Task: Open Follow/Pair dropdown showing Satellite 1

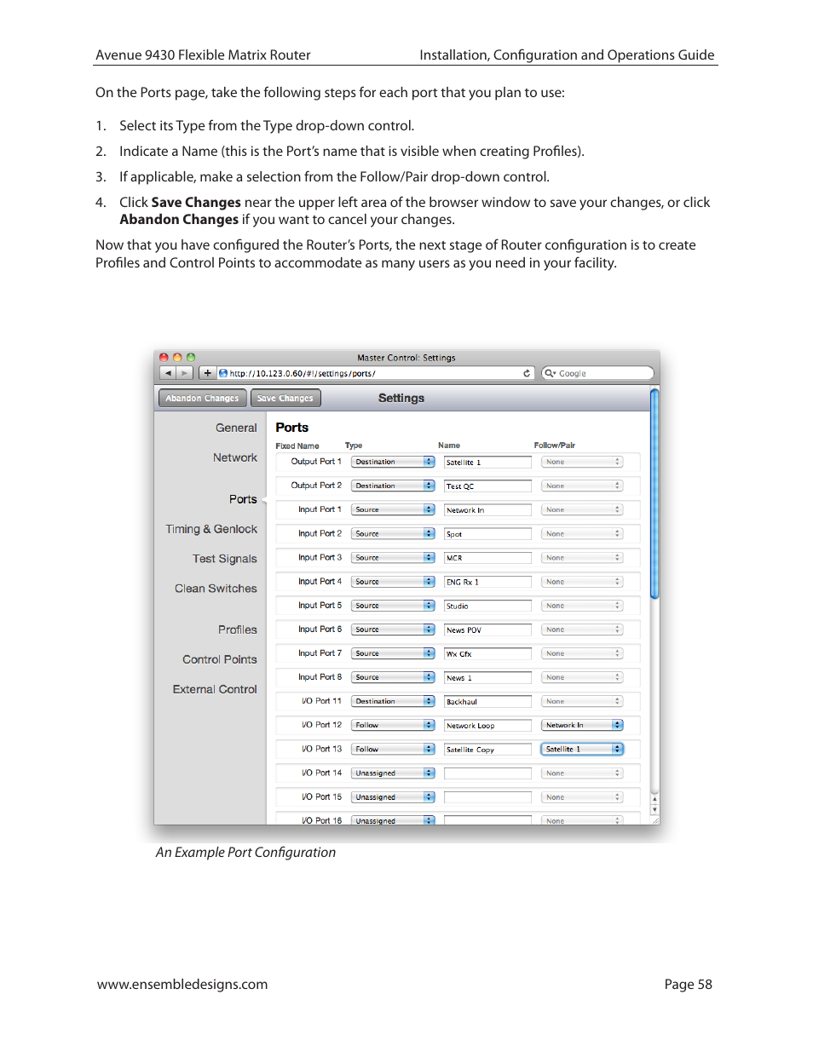Action: (x=582, y=749)
